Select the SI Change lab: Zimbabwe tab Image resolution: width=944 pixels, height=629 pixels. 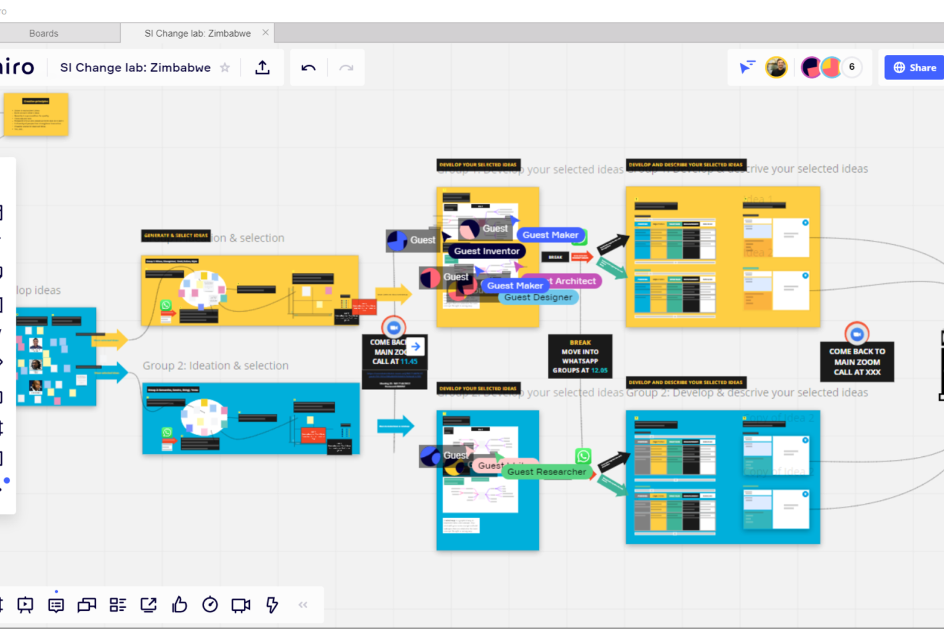197,33
